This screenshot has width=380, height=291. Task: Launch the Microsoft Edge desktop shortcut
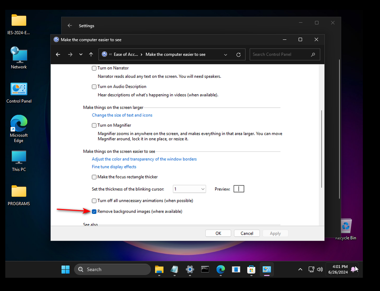(x=19, y=128)
